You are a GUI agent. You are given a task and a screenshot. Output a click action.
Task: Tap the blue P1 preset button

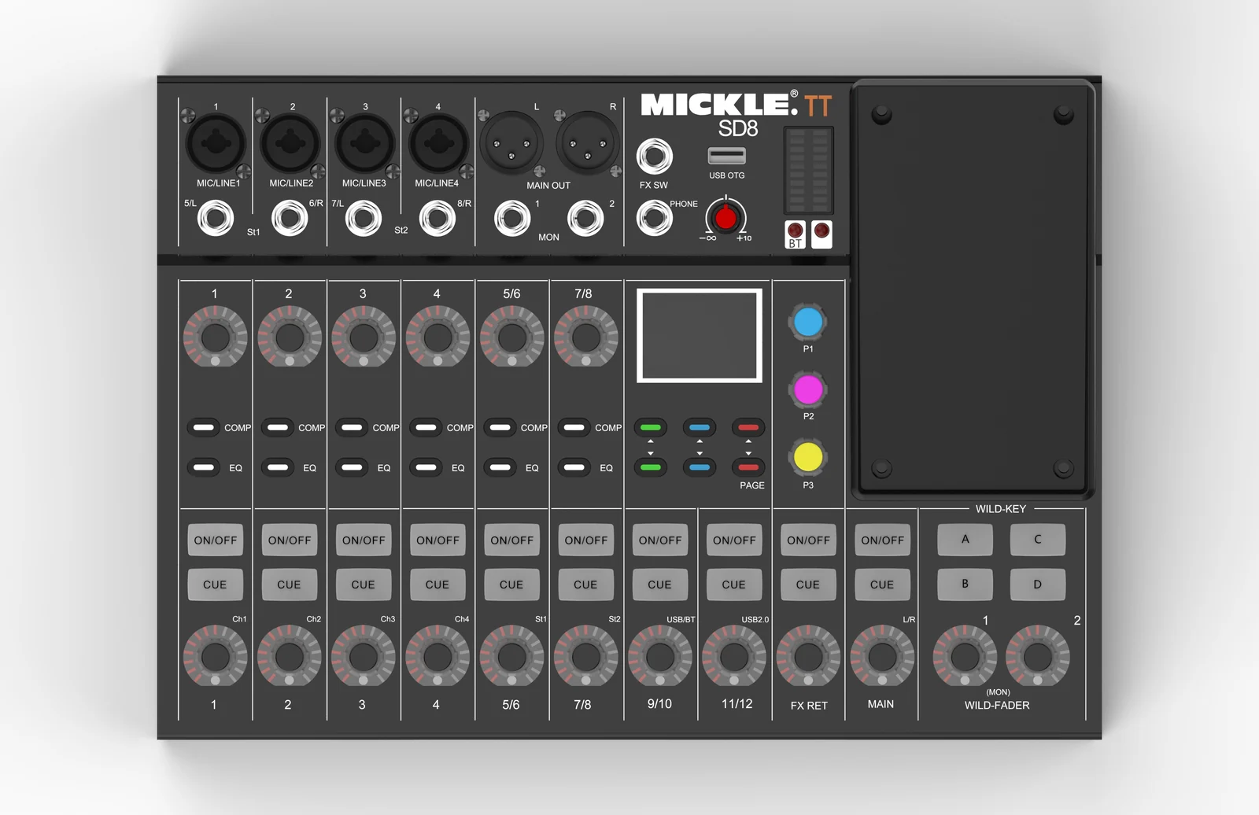pos(808,322)
